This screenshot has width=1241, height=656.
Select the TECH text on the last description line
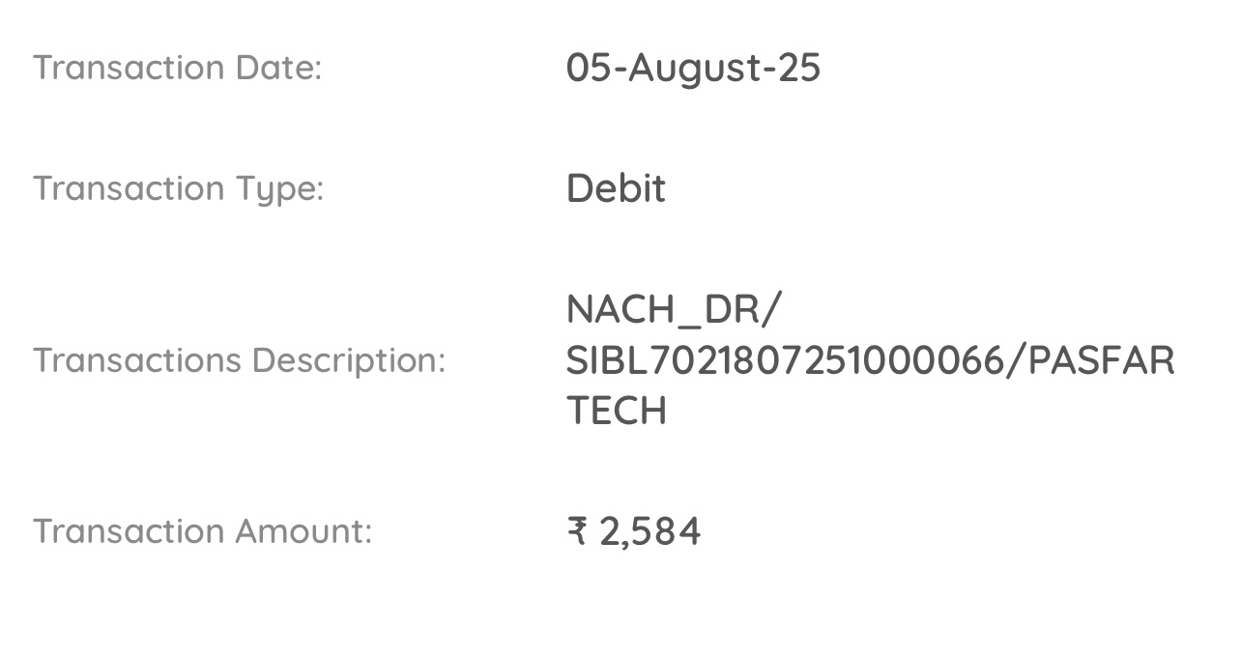[x=616, y=411]
